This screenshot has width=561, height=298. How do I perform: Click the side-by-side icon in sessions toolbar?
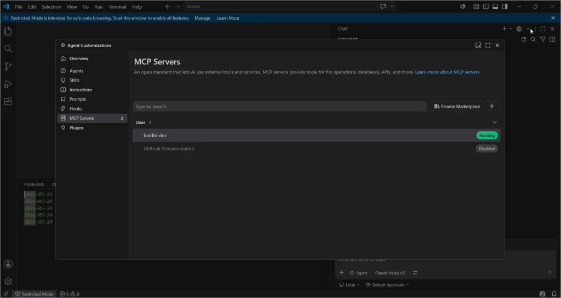pyautogui.click(x=552, y=39)
